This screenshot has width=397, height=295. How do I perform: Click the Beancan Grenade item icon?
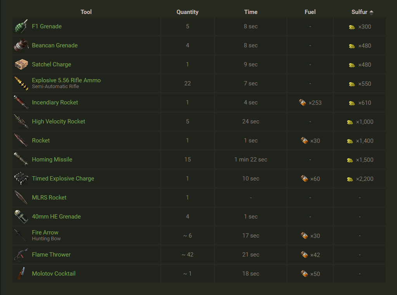[x=21, y=45]
